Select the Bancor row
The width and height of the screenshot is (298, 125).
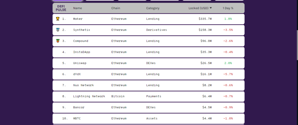click(x=148, y=107)
